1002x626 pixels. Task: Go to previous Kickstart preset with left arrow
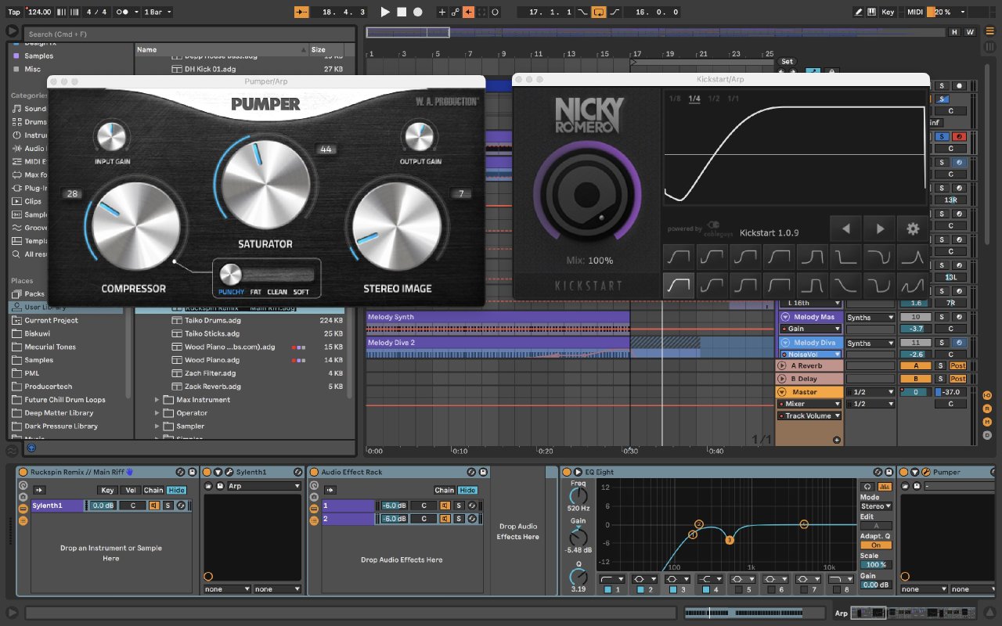tap(845, 228)
